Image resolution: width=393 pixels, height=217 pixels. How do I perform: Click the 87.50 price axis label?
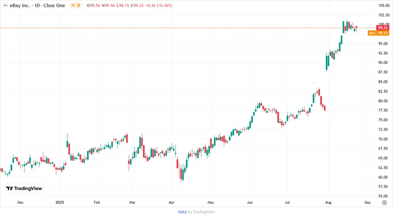coord(383,72)
